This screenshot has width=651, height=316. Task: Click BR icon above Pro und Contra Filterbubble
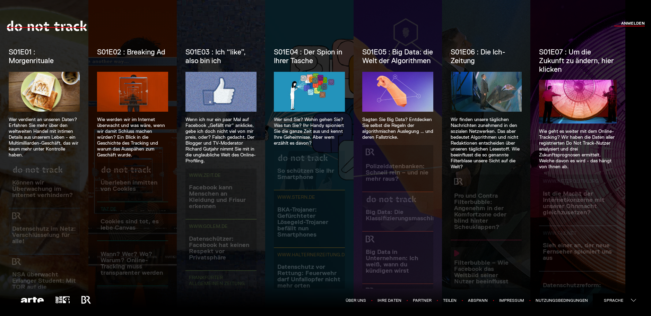(458, 181)
